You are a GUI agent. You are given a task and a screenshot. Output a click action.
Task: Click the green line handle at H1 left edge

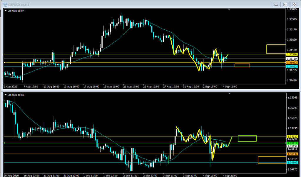pos(4,143)
